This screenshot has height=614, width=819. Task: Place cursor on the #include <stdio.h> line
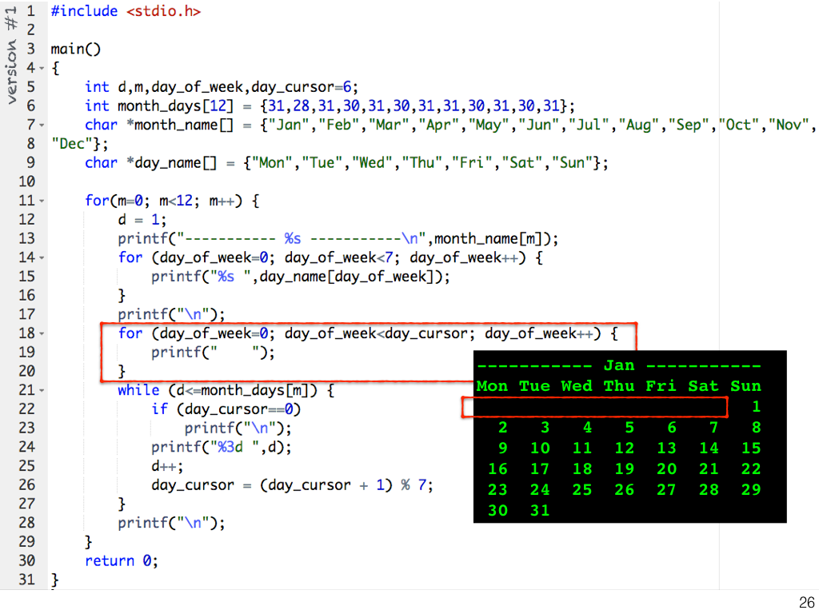[x=126, y=12]
